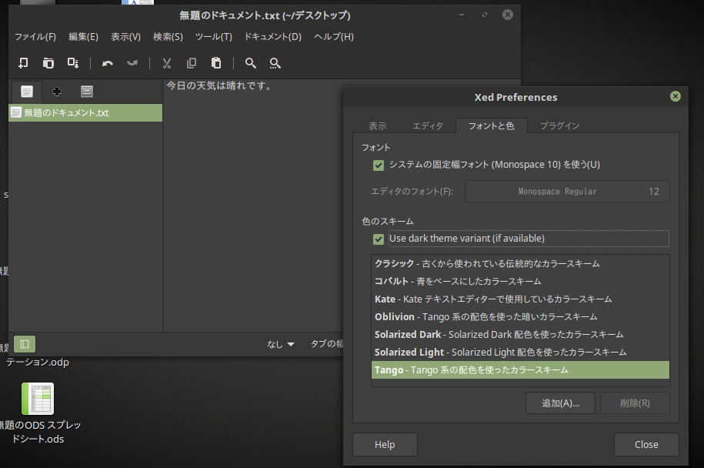The image size is (704, 468).
Task: Create a new document via toolbar icon
Action: [x=23, y=63]
